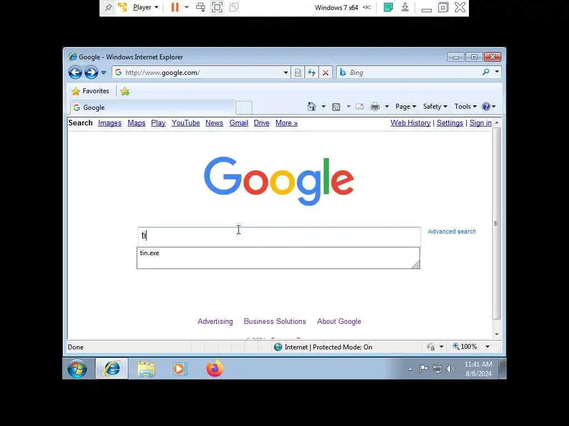The width and height of the screenshot is (569, 426).
Task: Go forward with IE forward arrow
Action: click(91, 73)
